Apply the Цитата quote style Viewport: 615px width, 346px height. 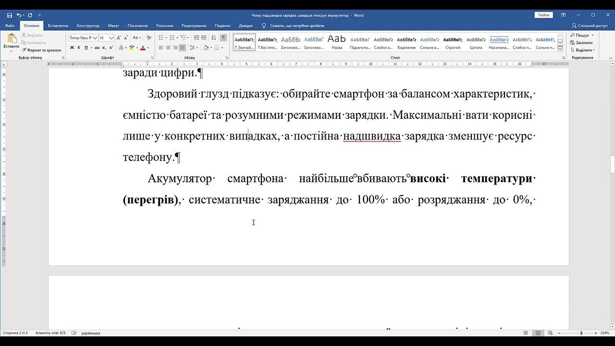(476, 42)
